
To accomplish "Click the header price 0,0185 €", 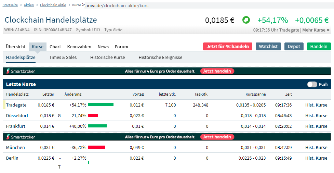I will click(x=220, y=20).
